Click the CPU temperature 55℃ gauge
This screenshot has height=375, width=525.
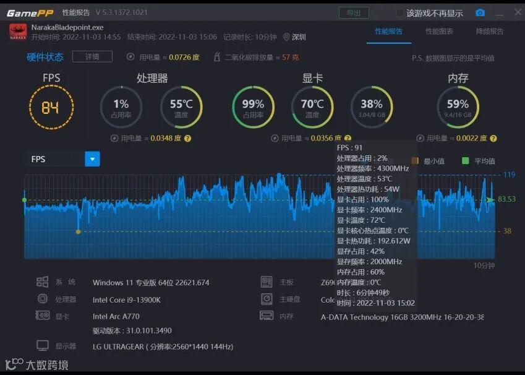181,107
